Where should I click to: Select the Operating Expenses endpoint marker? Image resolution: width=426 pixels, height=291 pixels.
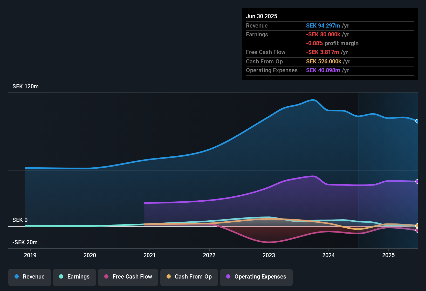(x=417, y=181)
